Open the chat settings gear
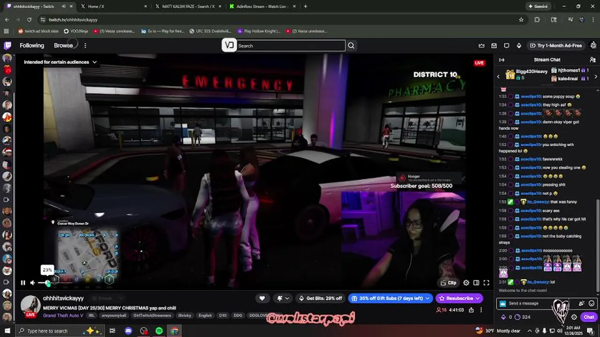 (574, 317)
